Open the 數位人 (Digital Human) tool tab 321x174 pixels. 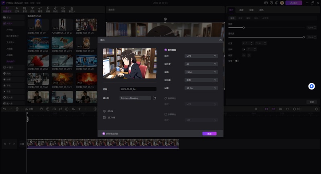point(72,9)
